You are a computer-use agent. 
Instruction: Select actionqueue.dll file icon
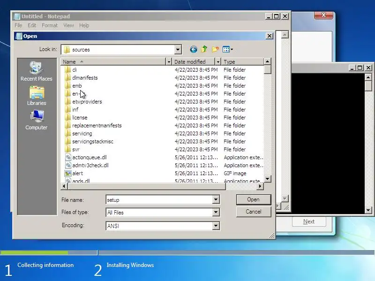pyautogui.click(x=68, y=157)
